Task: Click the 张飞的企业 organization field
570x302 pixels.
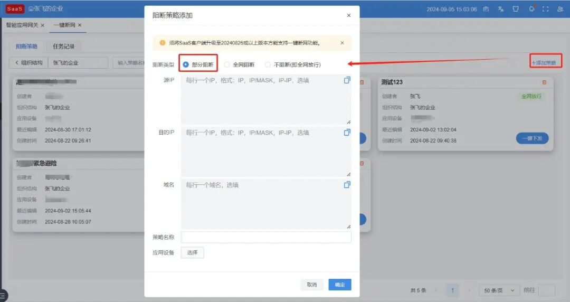Action: coord(78,63)
